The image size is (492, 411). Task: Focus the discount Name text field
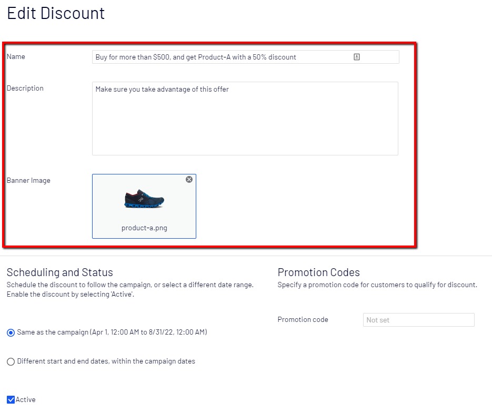click(221, 57)
